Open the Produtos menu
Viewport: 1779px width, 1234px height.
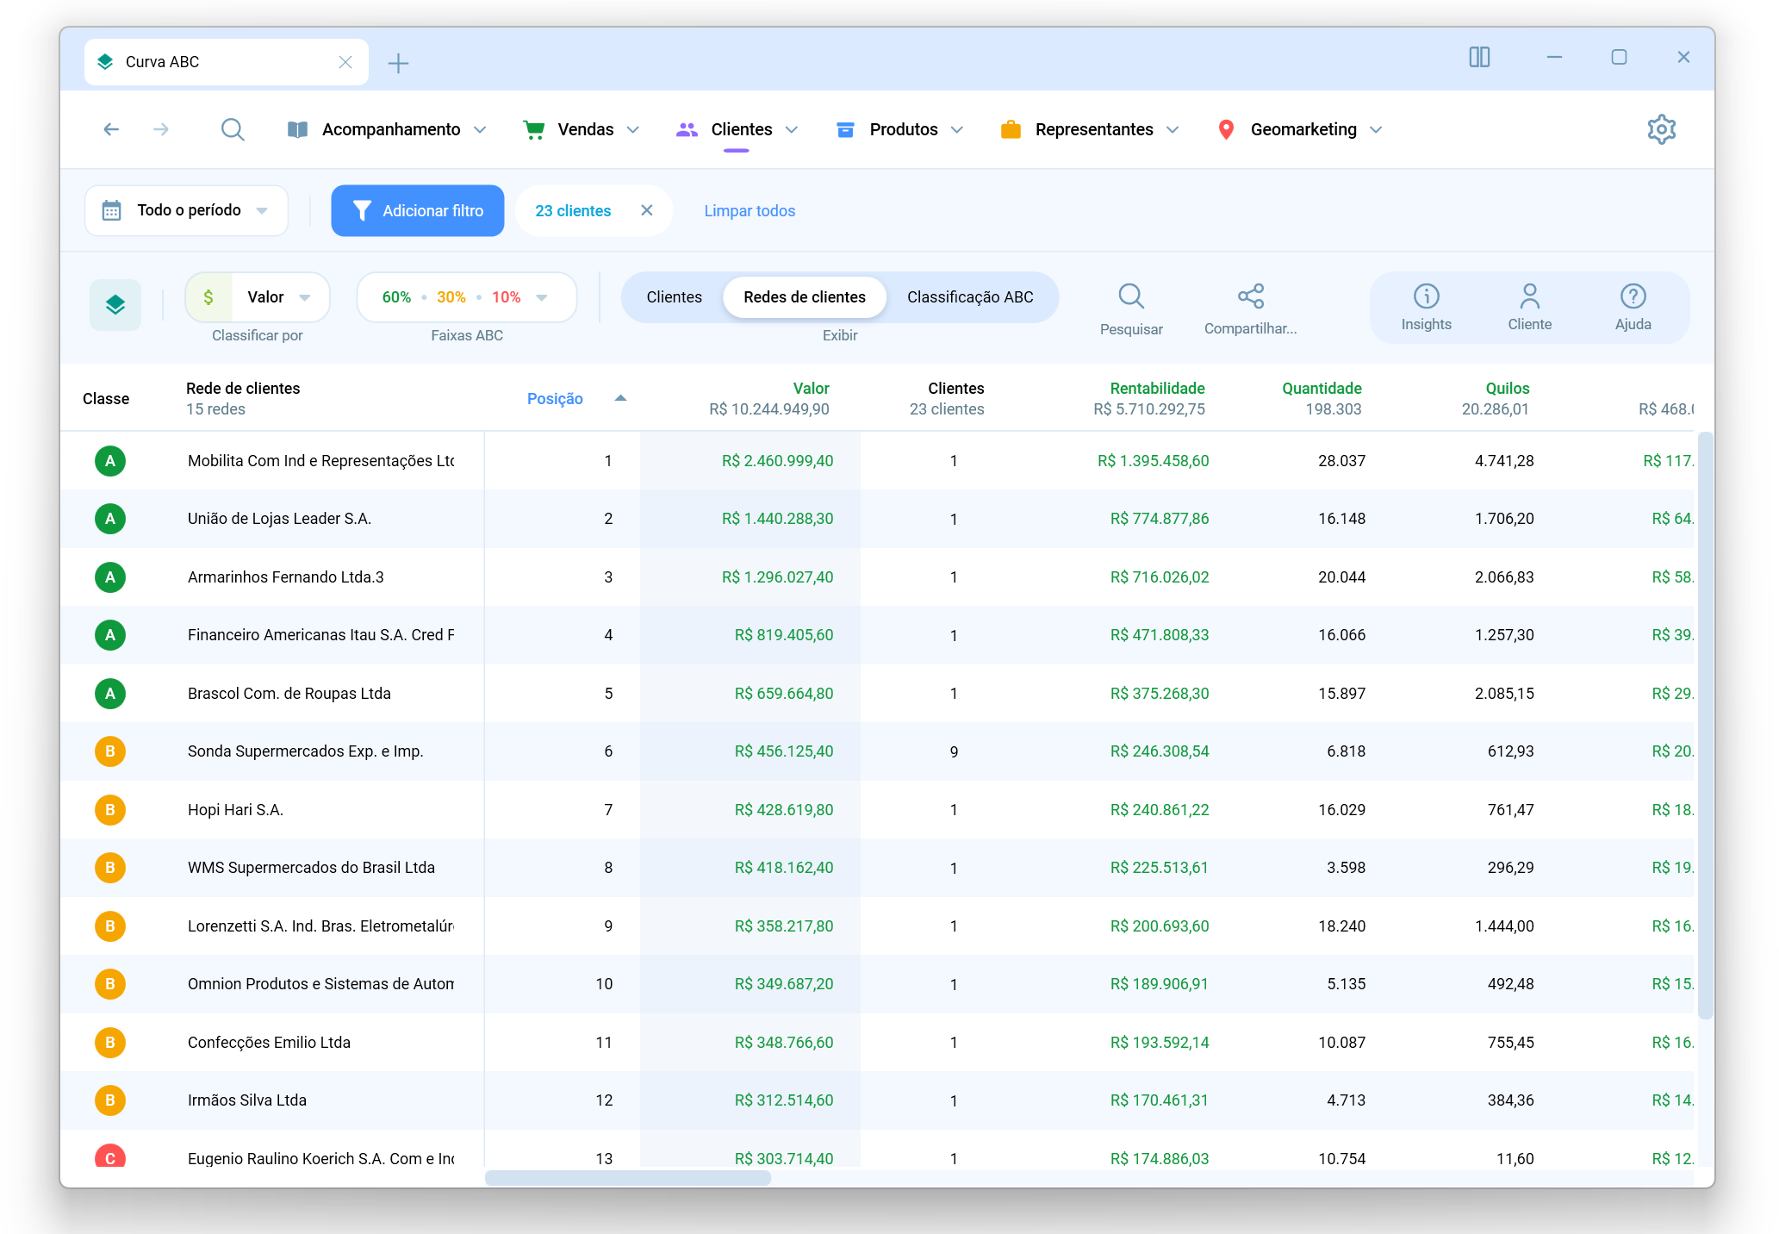click(x=900, y=129)
